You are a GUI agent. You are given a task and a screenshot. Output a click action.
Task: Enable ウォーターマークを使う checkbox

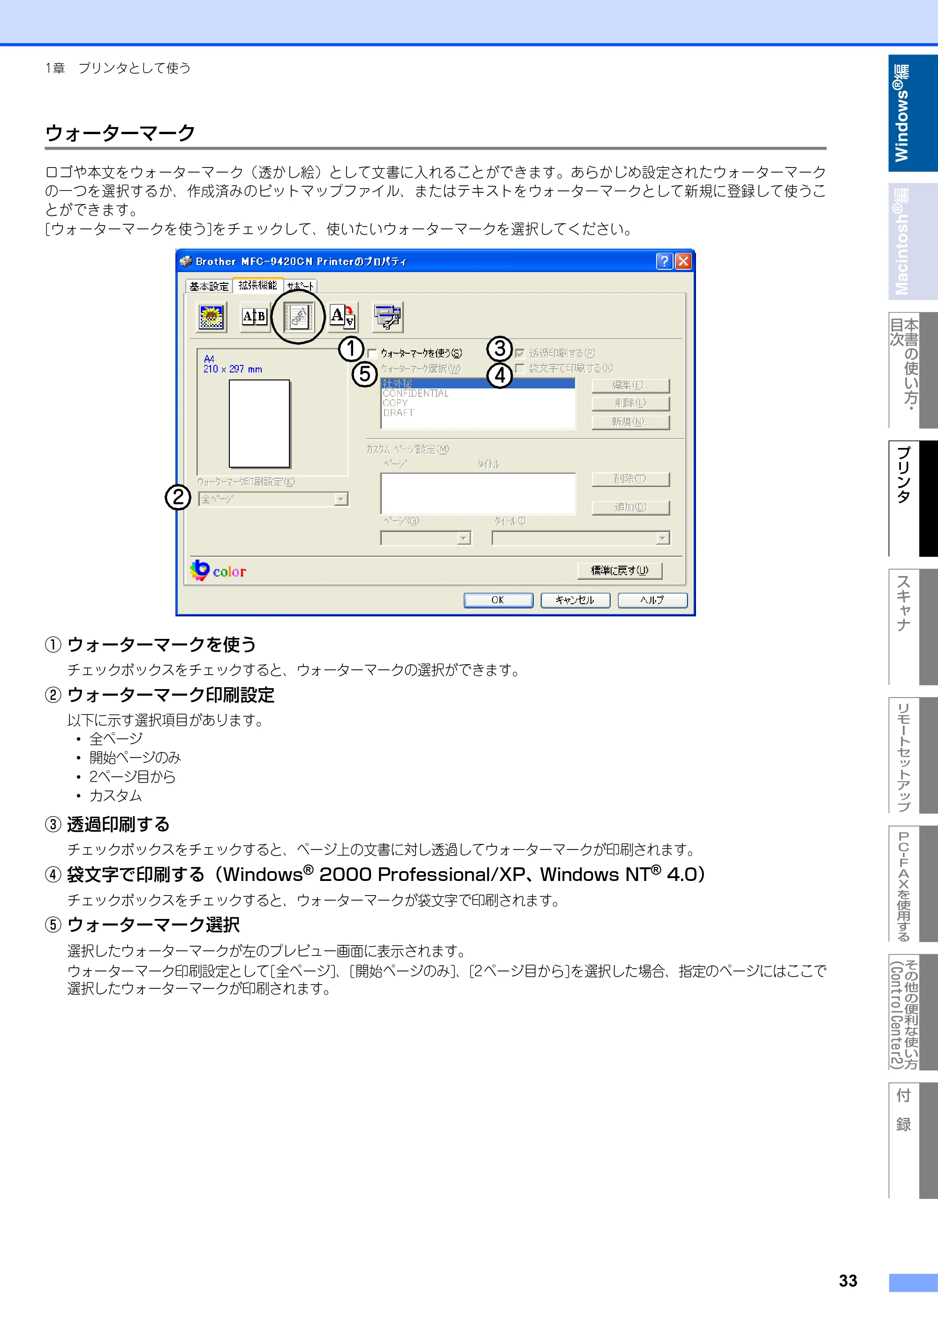(372, 353)
